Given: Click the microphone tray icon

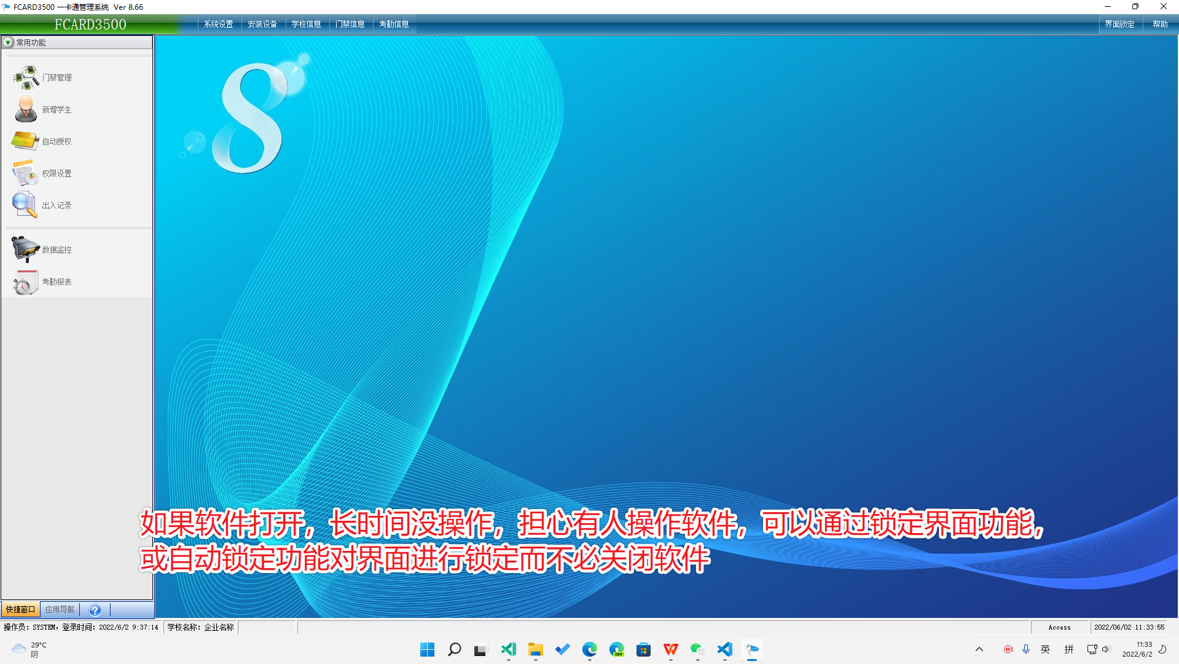Looking at the screenshot, I should [1025, 649].
